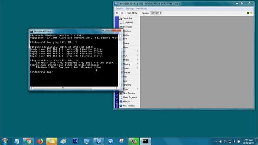Expand the IPv6 submenu arrow
Viewport: 258px width, 145px height.
pos(137,56)
